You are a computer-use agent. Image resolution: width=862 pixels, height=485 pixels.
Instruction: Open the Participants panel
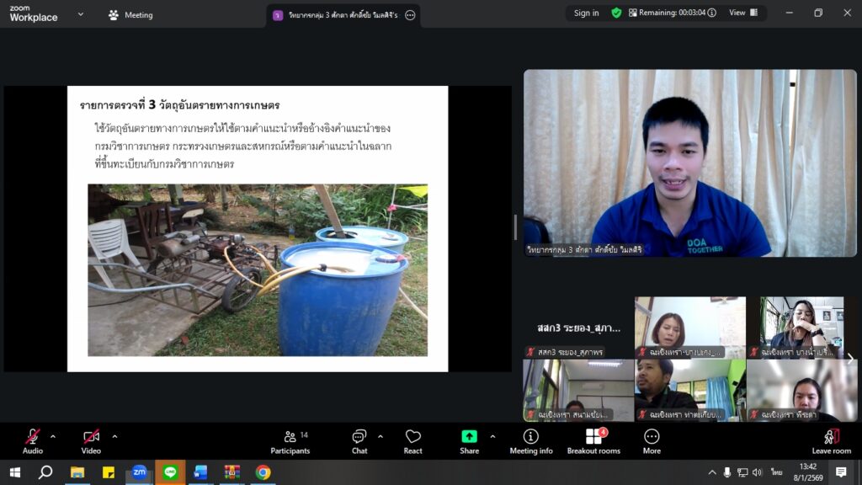[x=290, y=441]
